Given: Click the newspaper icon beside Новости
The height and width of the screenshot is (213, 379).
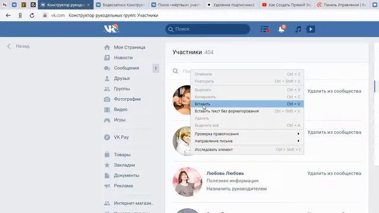Looking at the screenshot, I should [107, 58].
